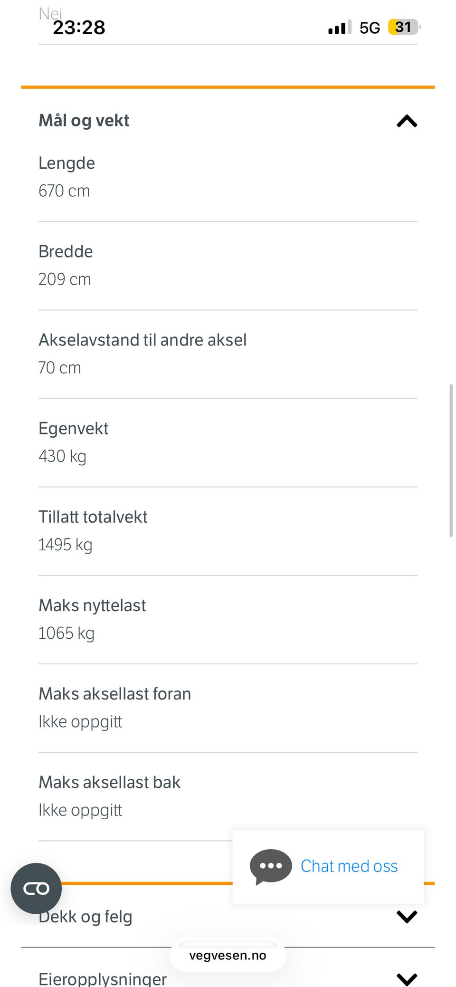Tap the Bredde value 209 cm
This screenshot has width=456, height=987.
tap(65, 279)
